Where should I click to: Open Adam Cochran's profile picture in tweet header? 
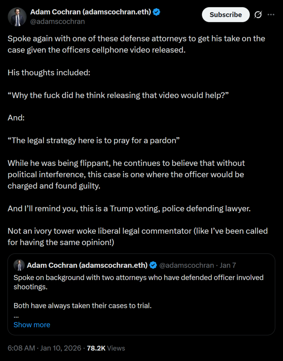click(x=17, y=17)
